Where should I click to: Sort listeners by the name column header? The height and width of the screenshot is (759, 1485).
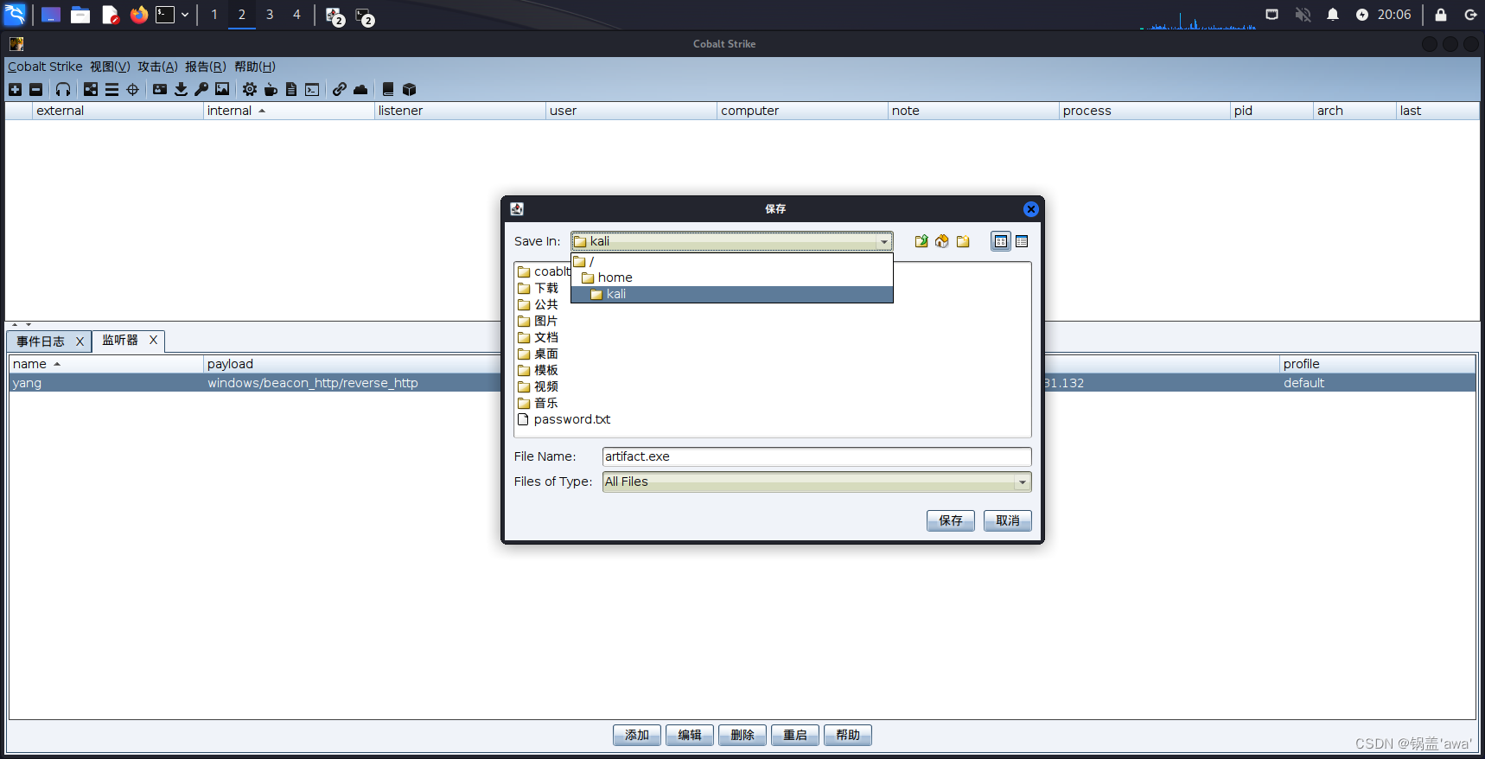click(x=105, y=364)
